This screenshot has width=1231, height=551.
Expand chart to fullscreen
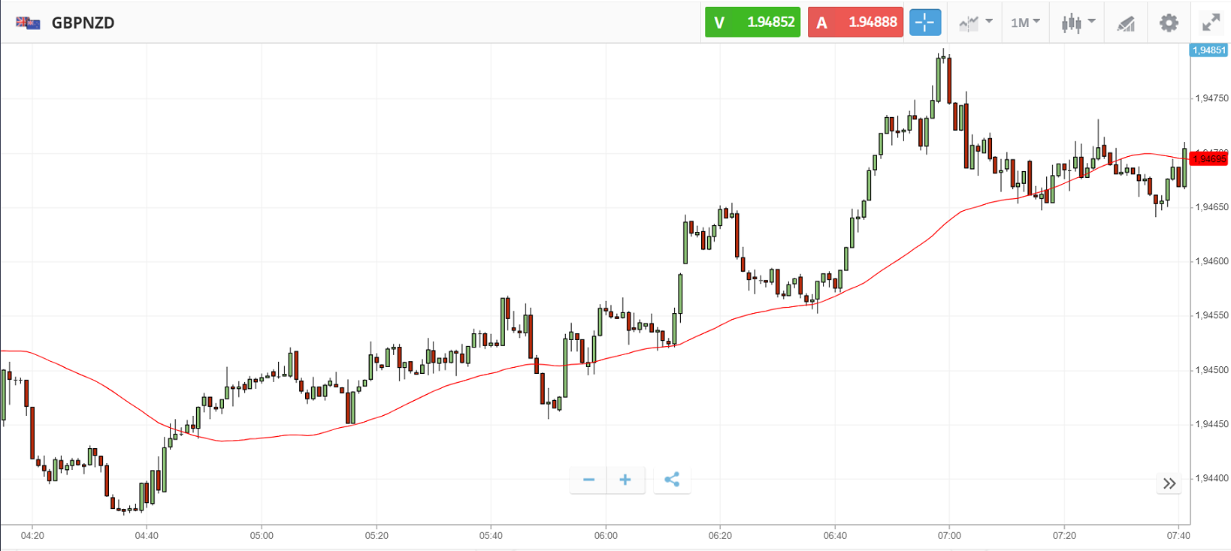tap(1211, 23)
